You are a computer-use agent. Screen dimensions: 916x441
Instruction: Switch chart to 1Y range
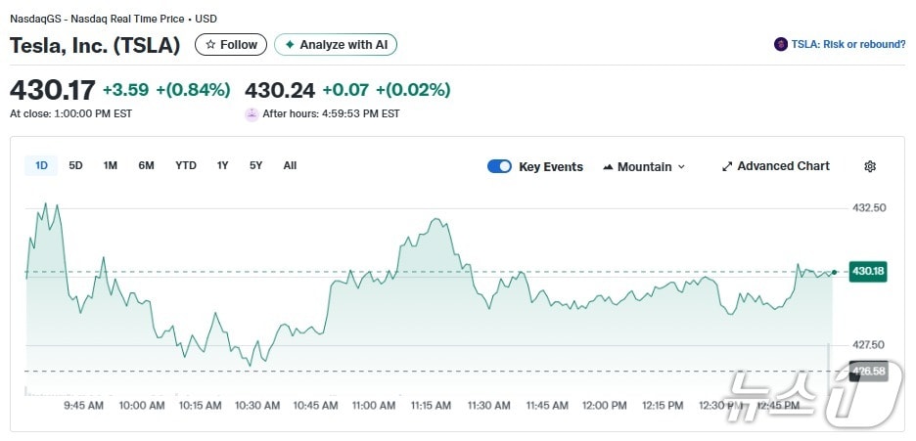tap(223, 166)
